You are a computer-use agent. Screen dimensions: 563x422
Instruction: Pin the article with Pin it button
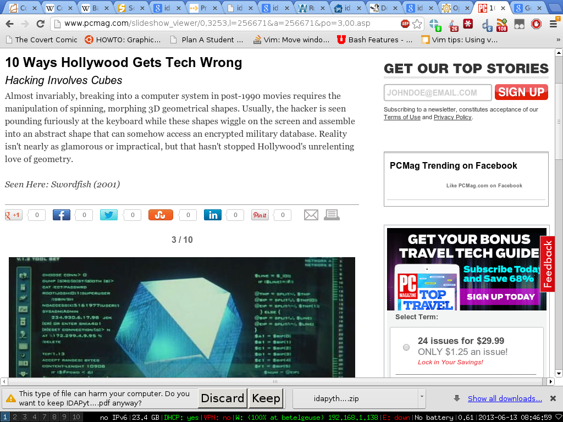click(x=260, y=215)
